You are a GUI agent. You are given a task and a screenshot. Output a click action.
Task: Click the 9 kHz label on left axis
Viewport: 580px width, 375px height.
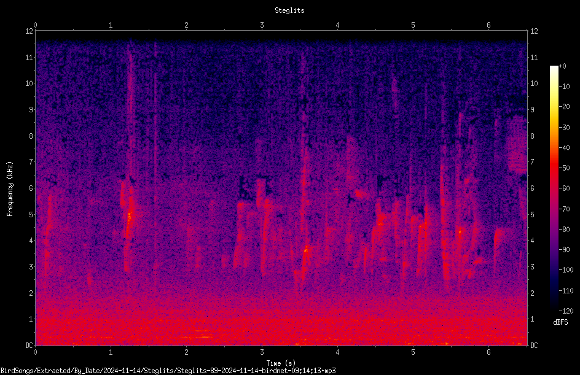coord(31,110)
